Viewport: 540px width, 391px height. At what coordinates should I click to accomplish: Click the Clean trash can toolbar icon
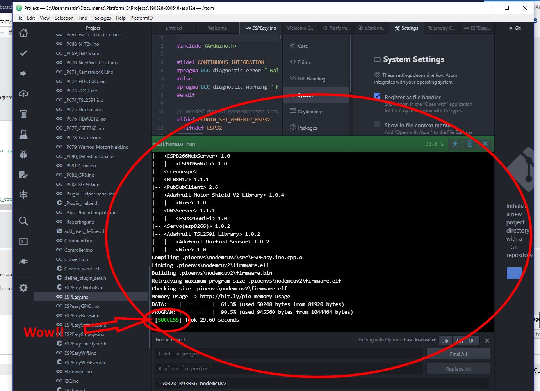click(x=23, y=114)
